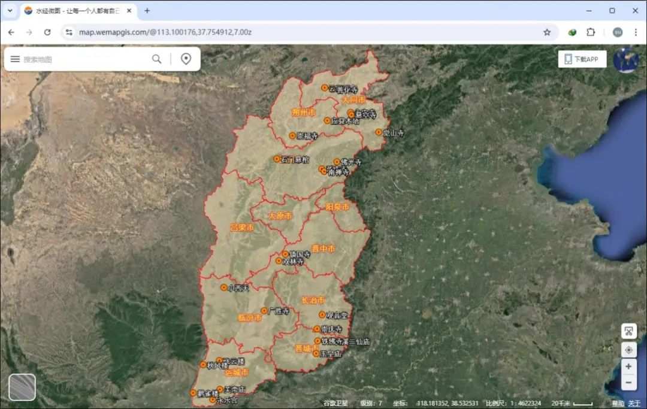Click the browser profile avatar icon
This screenshot has height=409, width=647.
click(x=618, y=32)
